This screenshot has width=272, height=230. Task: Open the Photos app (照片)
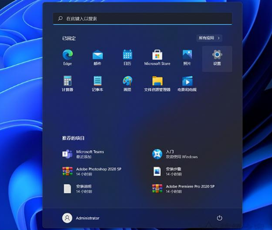(187, 54)
